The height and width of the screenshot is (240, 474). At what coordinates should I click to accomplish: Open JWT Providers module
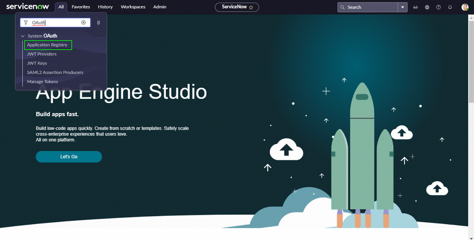pos(42,54)
